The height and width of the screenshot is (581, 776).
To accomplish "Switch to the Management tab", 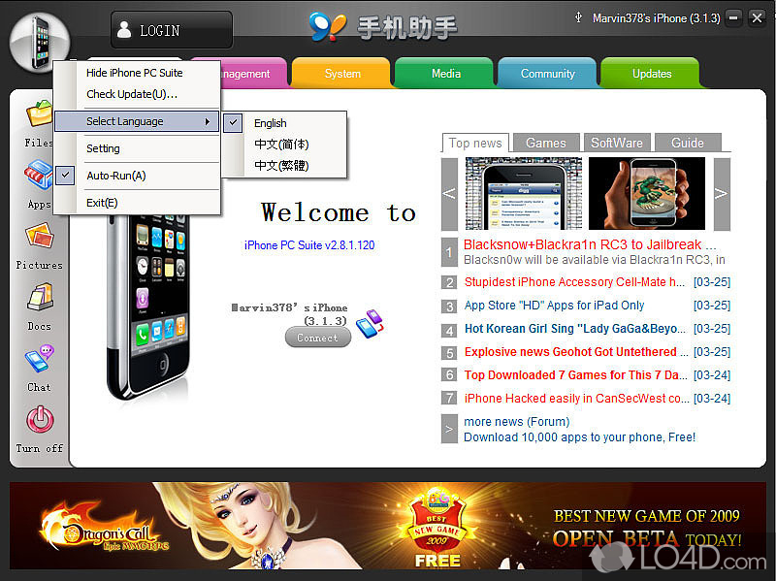I will pyautogui.click(x=253, y=74).
